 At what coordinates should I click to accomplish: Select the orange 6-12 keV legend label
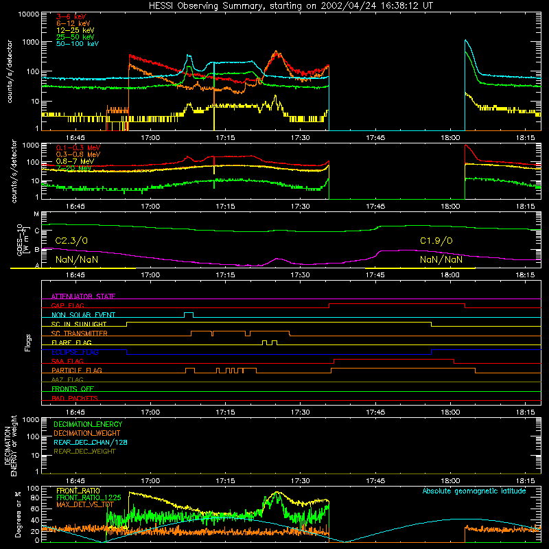click(73, 23)
